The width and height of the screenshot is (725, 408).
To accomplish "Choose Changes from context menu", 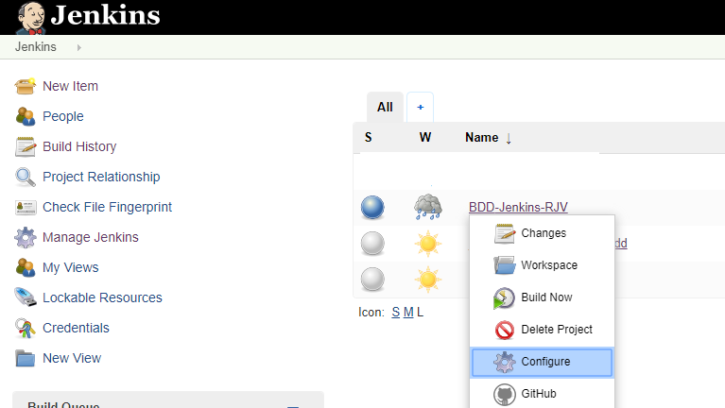I will click(542, 233).
